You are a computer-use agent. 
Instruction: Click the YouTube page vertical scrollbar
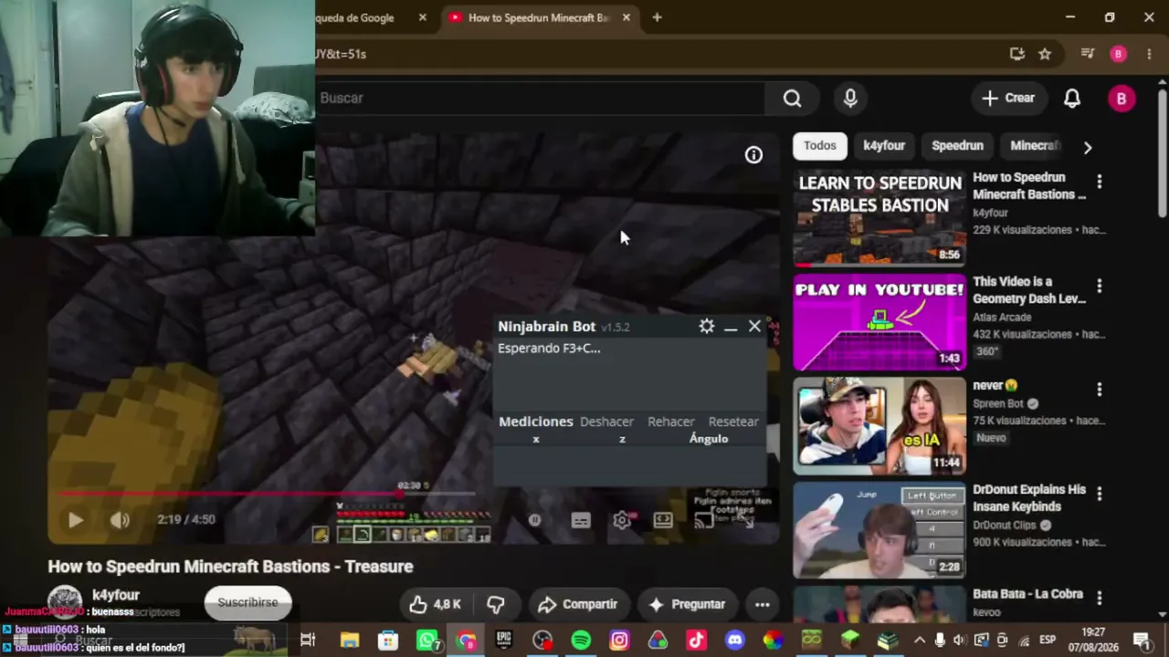coord(1162,151)
